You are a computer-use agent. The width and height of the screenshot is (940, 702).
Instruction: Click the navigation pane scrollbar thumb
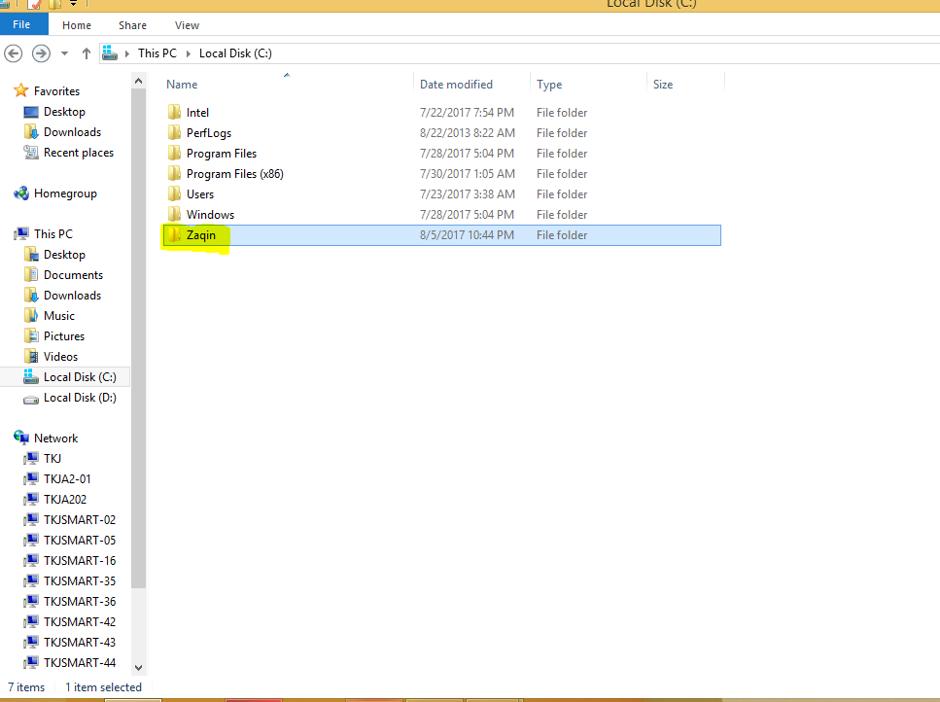(x=138, y=338)
